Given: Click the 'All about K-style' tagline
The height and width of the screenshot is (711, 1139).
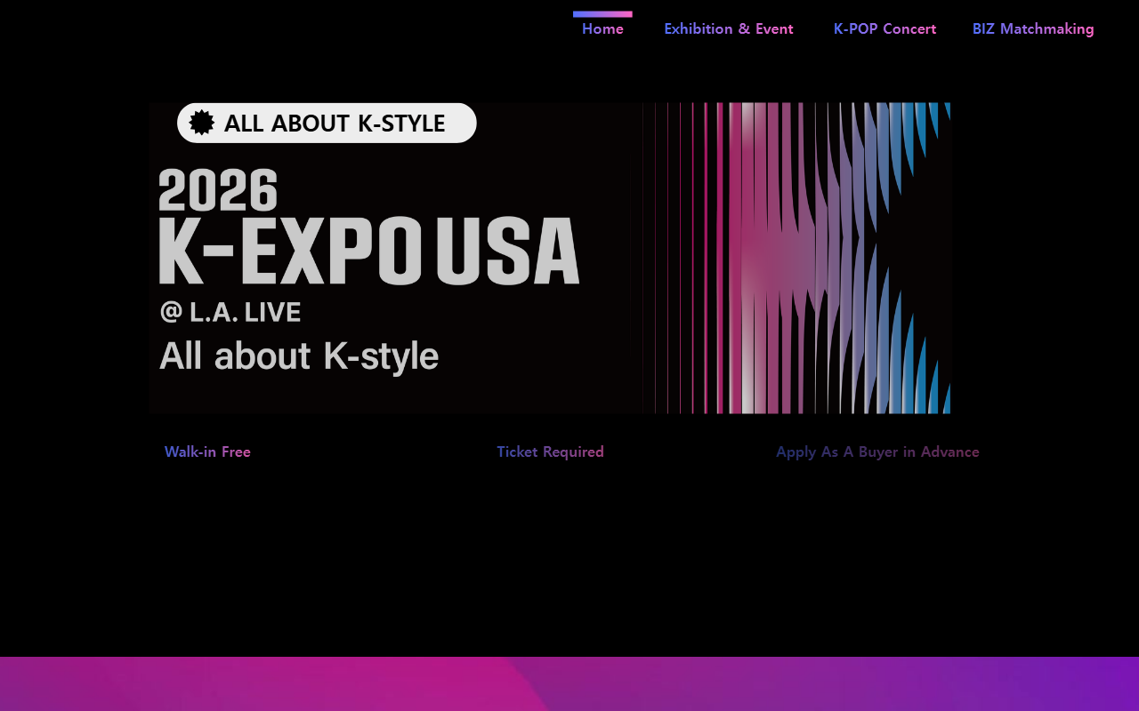Looking at the screenshot, I should pyautogui.click(x=299, y=355).
